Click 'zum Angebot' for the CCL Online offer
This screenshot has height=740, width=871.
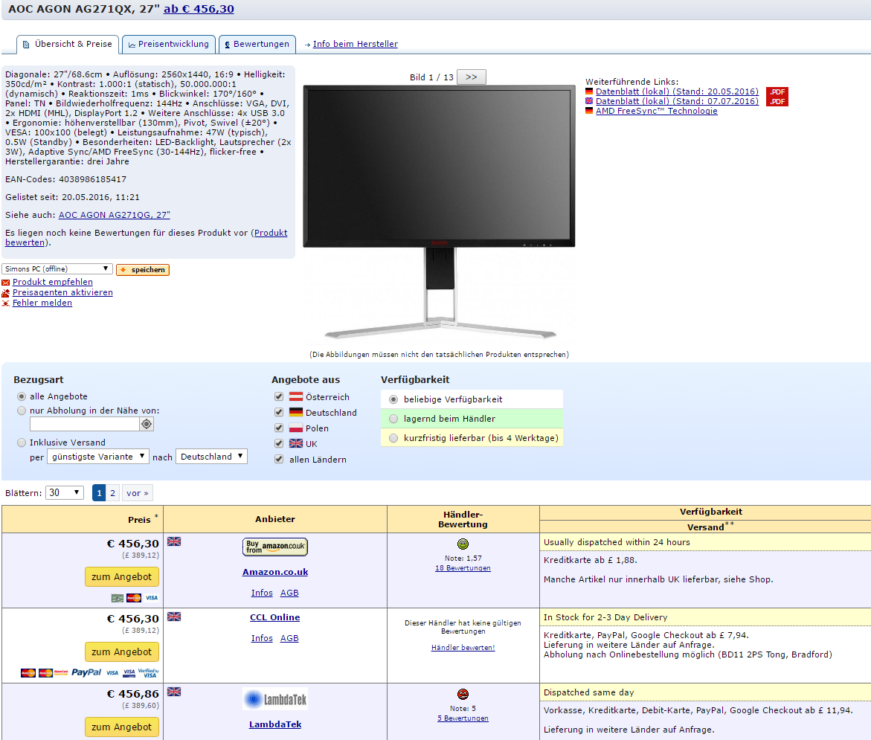(122, 651)
